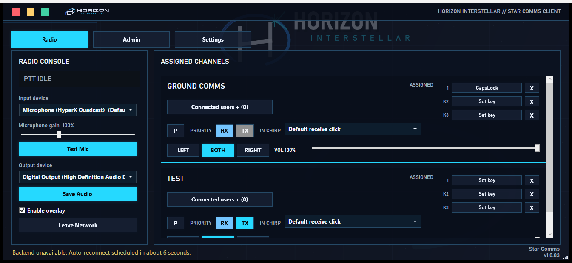The height and width of the screenshot is (263, 572).
Task: Clear K2 key binding for Ground Comms
Action: (532, 101)
